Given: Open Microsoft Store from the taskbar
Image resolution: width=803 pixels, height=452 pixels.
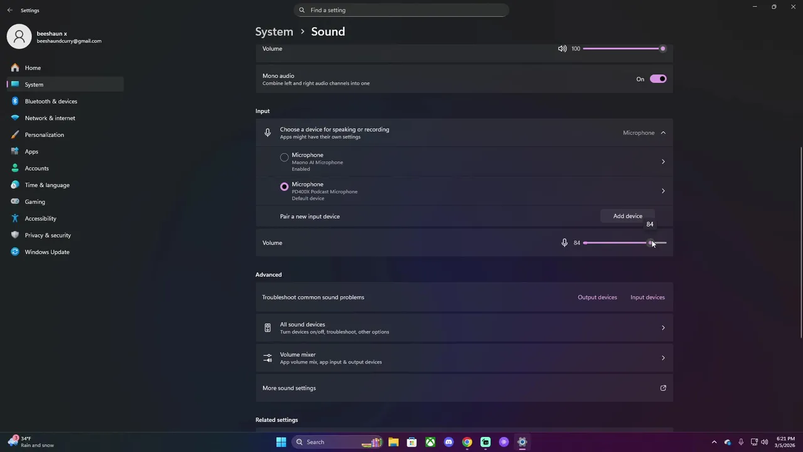Looking at the screenshot, I should (x=412, y=442).
